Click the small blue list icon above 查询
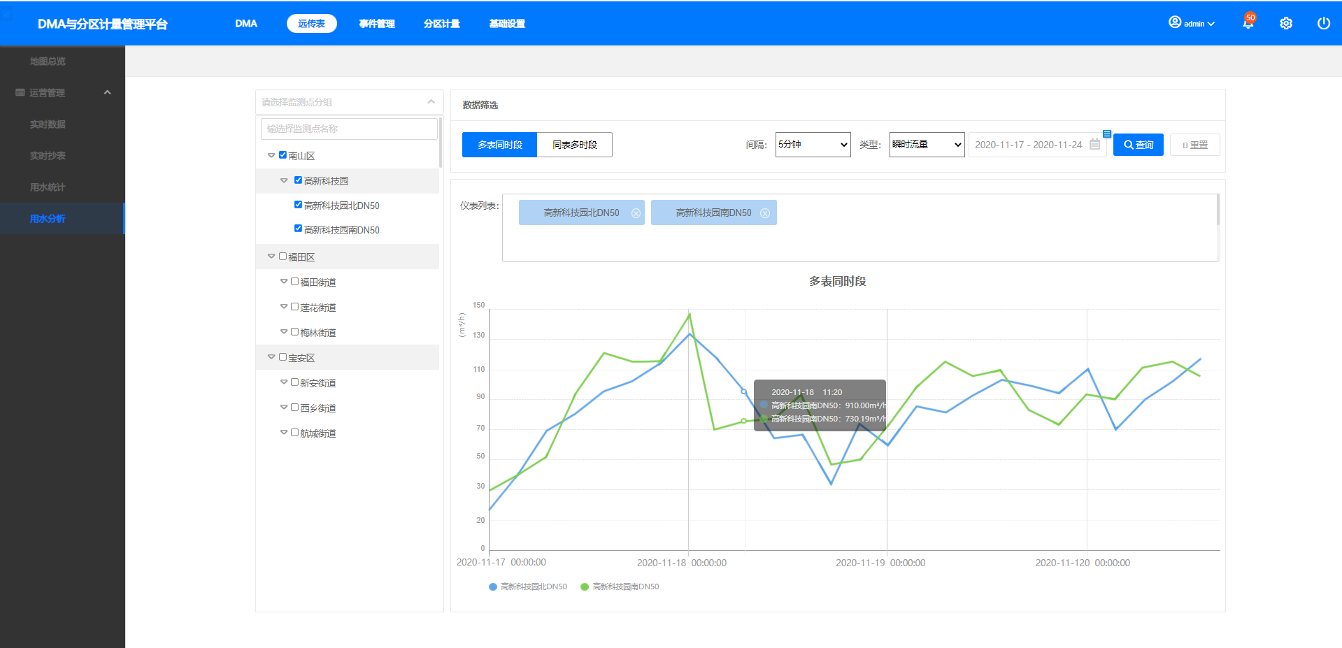 [x=1107, y=134]
